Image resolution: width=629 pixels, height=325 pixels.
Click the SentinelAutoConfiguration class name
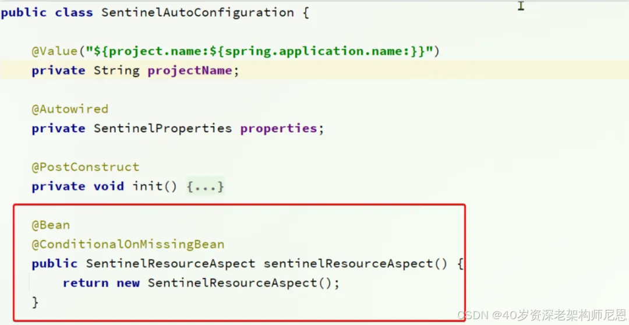[197, 12]
